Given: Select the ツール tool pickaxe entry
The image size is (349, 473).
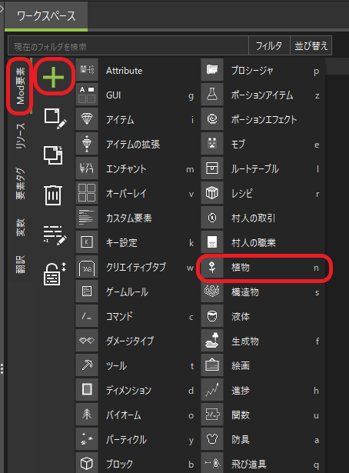Looking at the screenshot, I should [x=136, y=366].
